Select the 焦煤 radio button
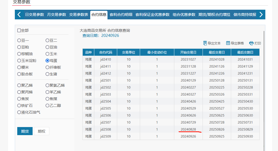278x151 pixels. click(47, 99)
